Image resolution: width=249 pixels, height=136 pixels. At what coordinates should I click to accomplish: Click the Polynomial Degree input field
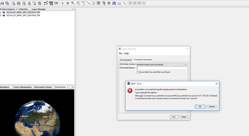162,68
